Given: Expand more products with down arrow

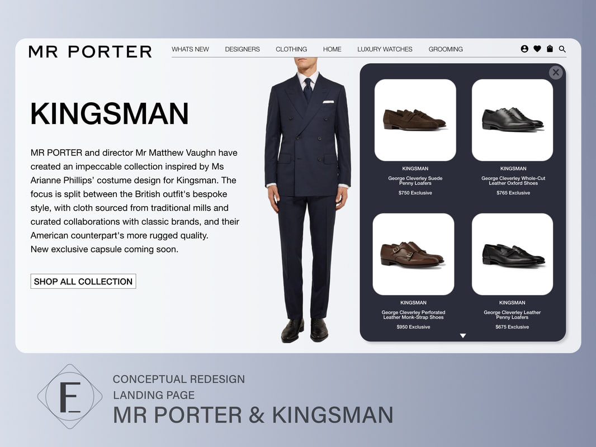Looking at the screenshot, I should point(462,336).
